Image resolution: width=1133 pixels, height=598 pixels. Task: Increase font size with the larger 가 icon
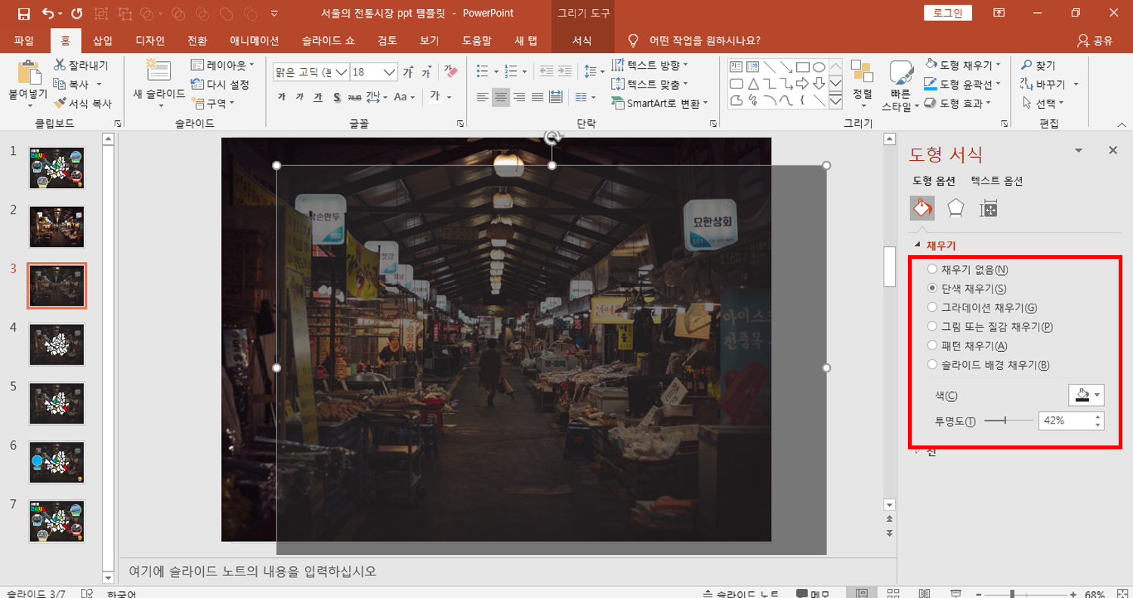coord(408,72)
